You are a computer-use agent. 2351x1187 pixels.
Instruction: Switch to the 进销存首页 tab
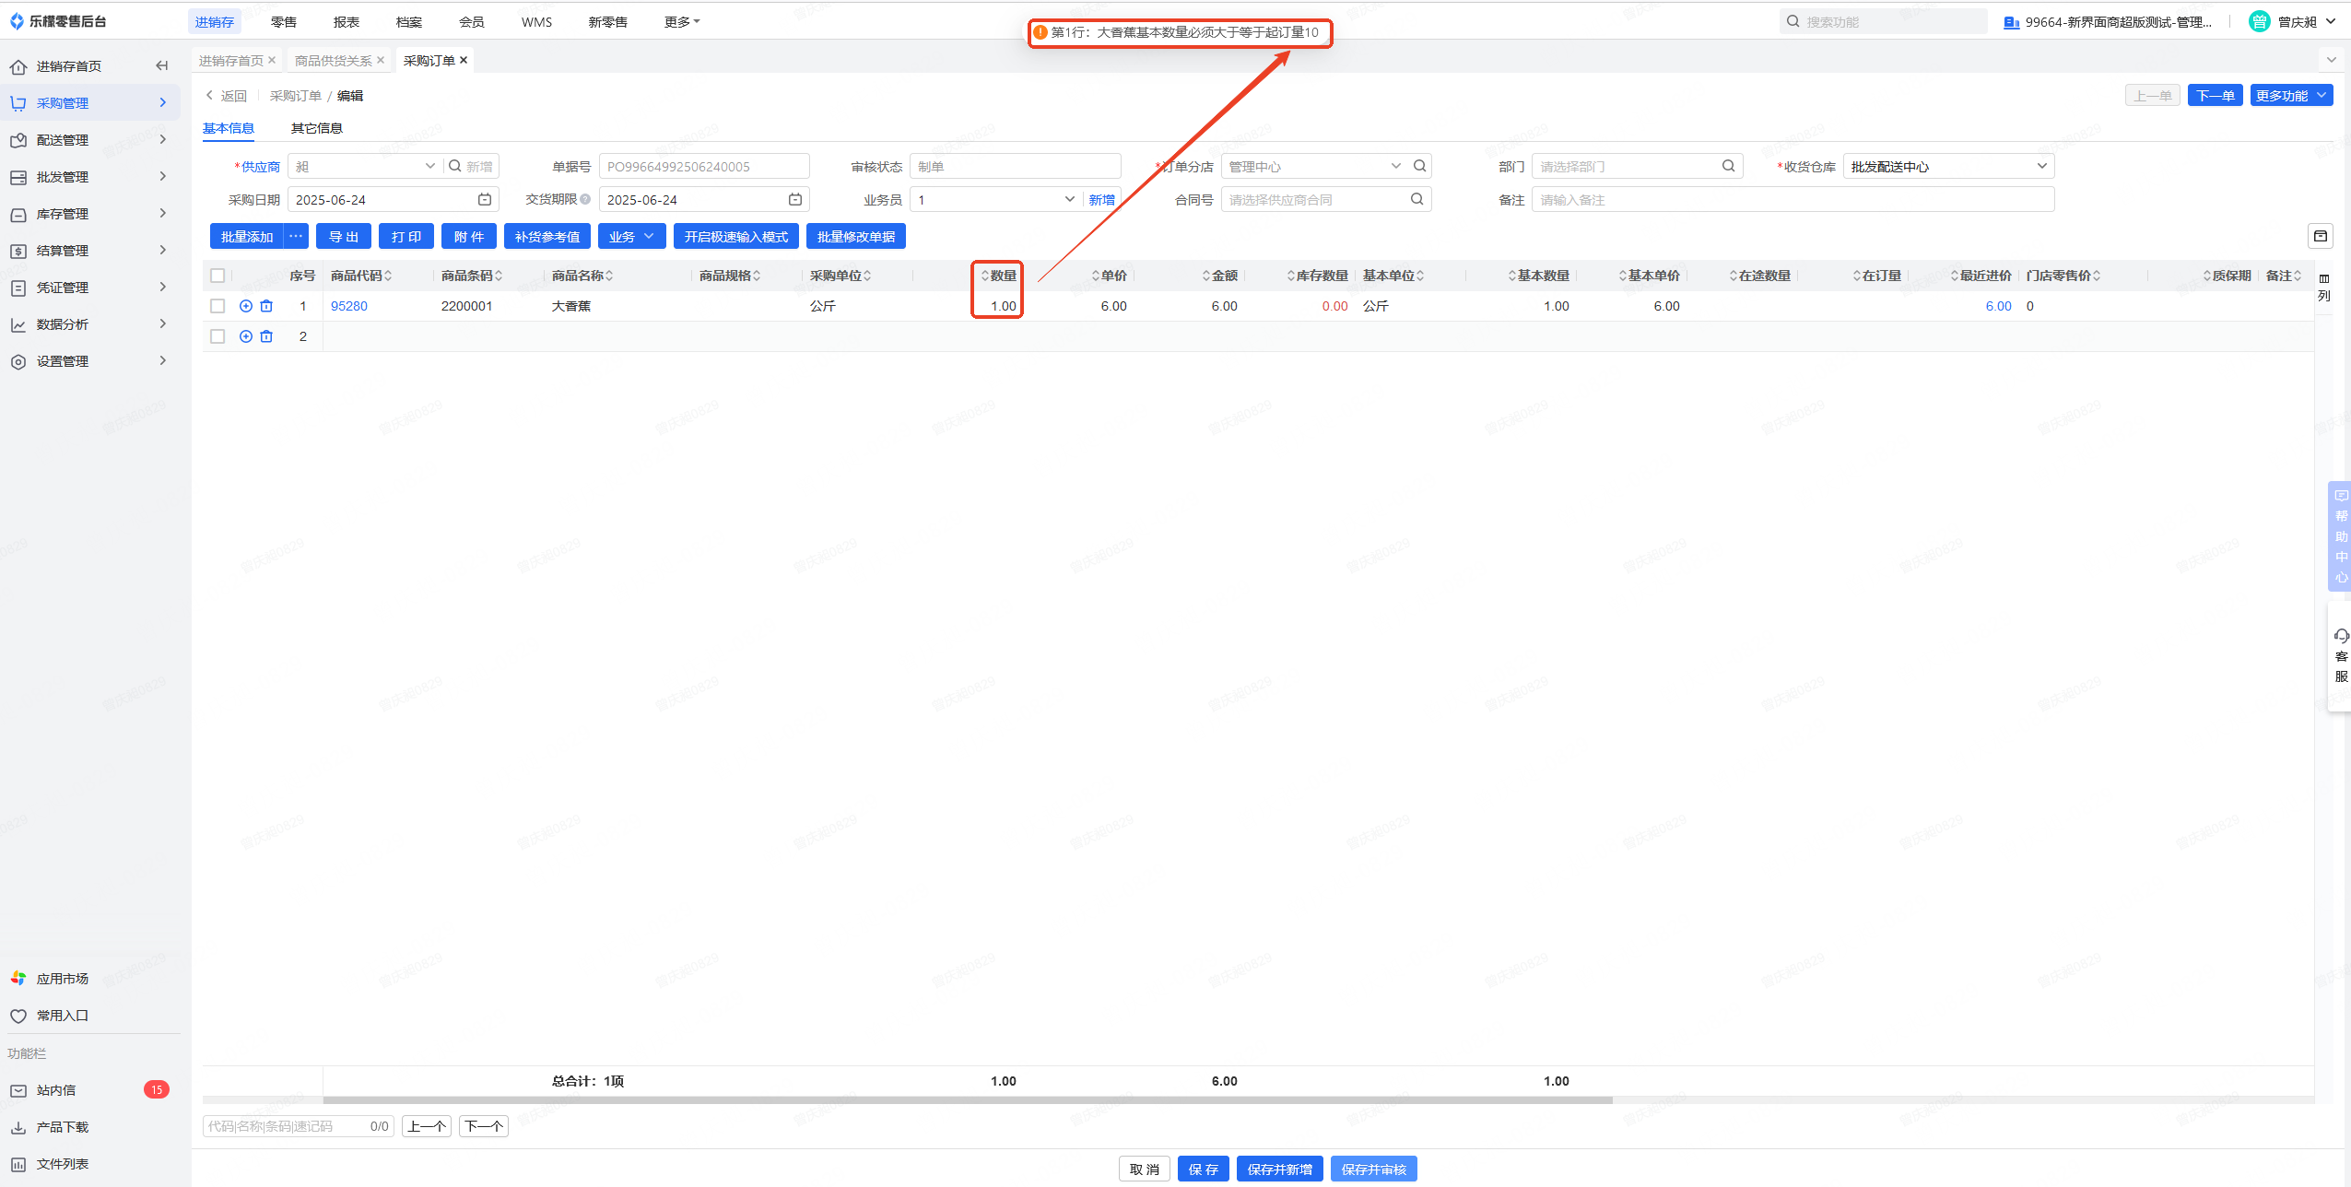coord(231,60)
